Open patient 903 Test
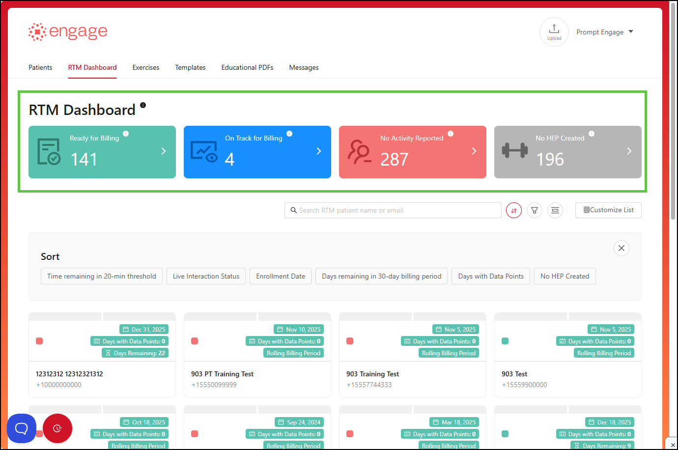 514,374
